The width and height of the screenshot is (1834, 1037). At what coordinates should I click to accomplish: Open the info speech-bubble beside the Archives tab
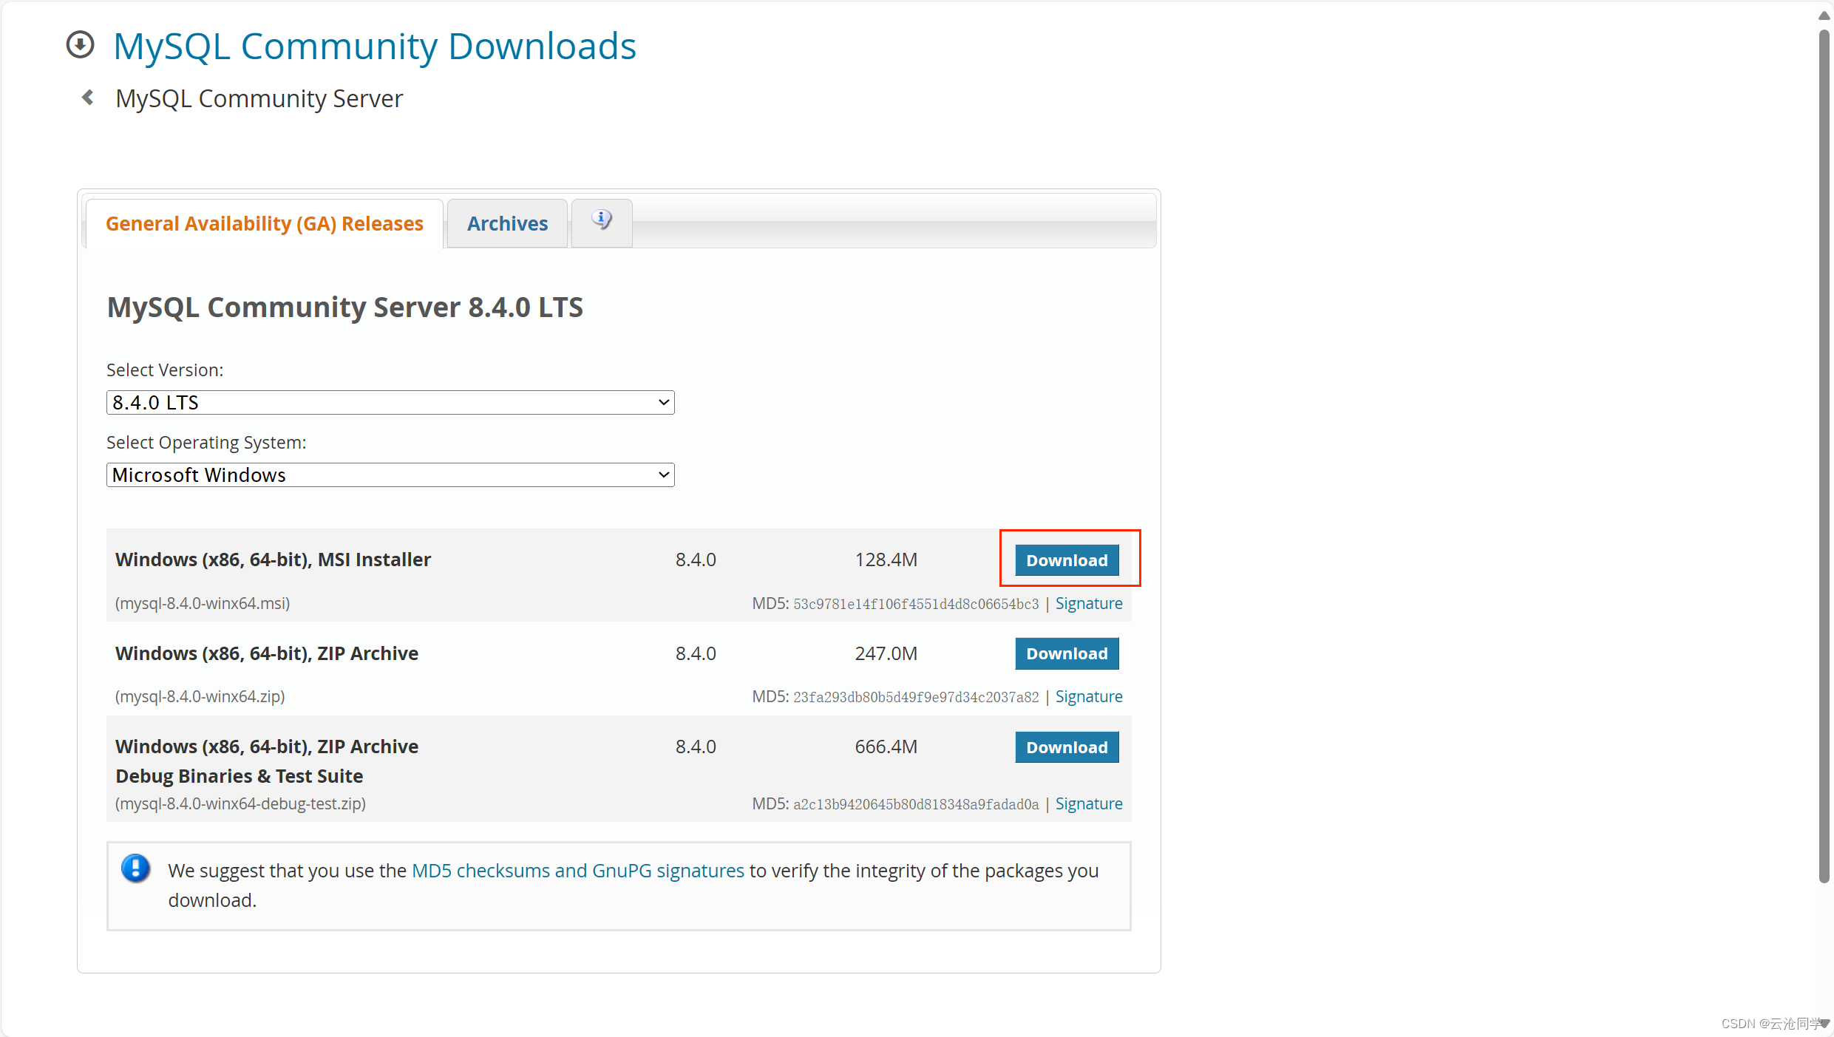(600, 220)
